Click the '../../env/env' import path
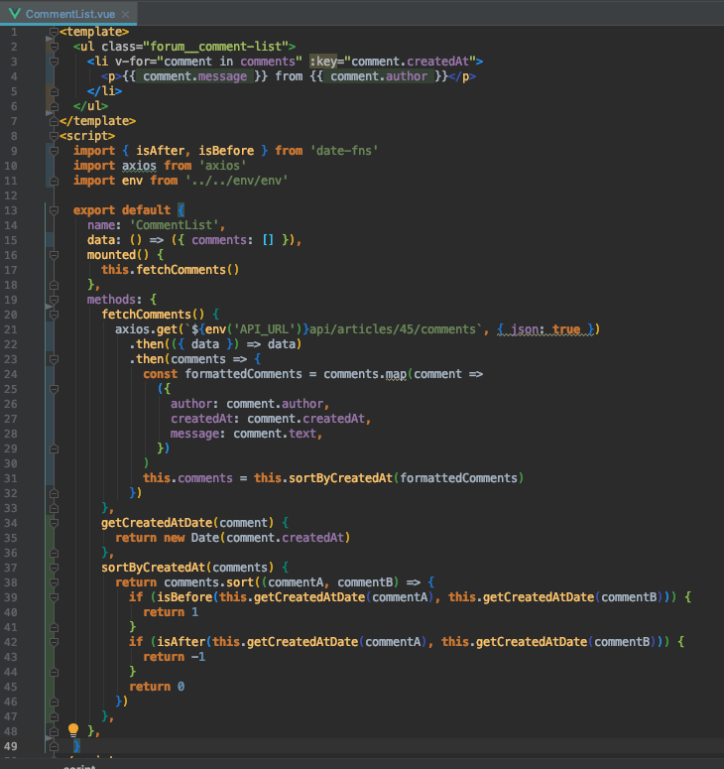The width and height of the screenshot is (724, 769). (237, 181)
